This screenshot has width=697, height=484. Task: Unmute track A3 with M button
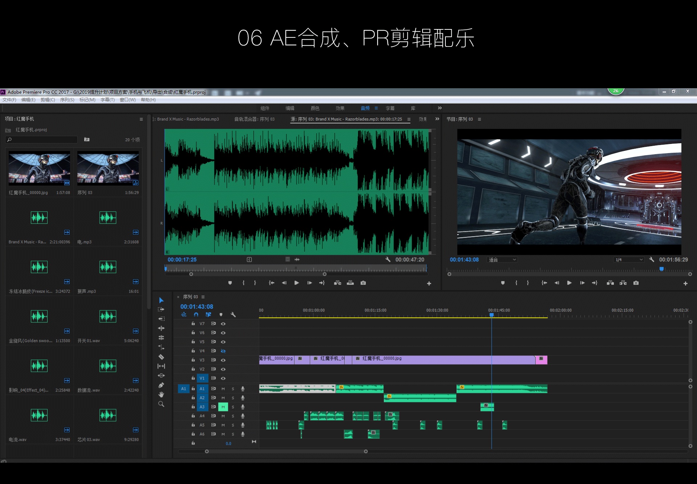(x=223, y=407)
